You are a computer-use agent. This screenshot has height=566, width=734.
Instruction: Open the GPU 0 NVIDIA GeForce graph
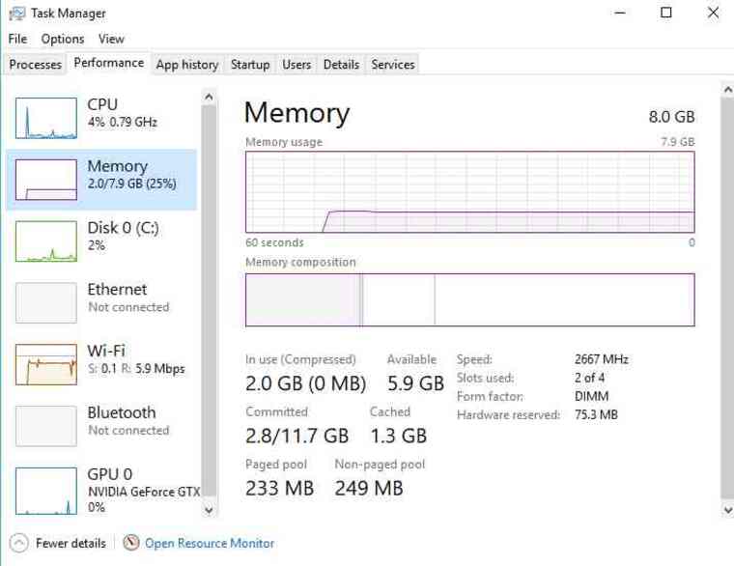point(46,491)
